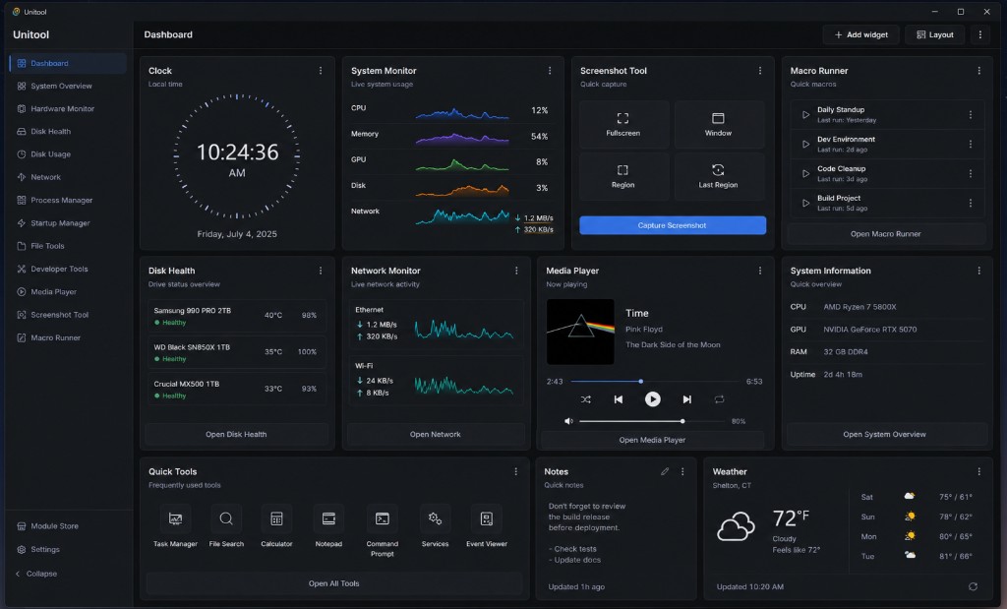The image size is (1007, 609).
Task: Go to the previous track
Action: tap(618, 399)
